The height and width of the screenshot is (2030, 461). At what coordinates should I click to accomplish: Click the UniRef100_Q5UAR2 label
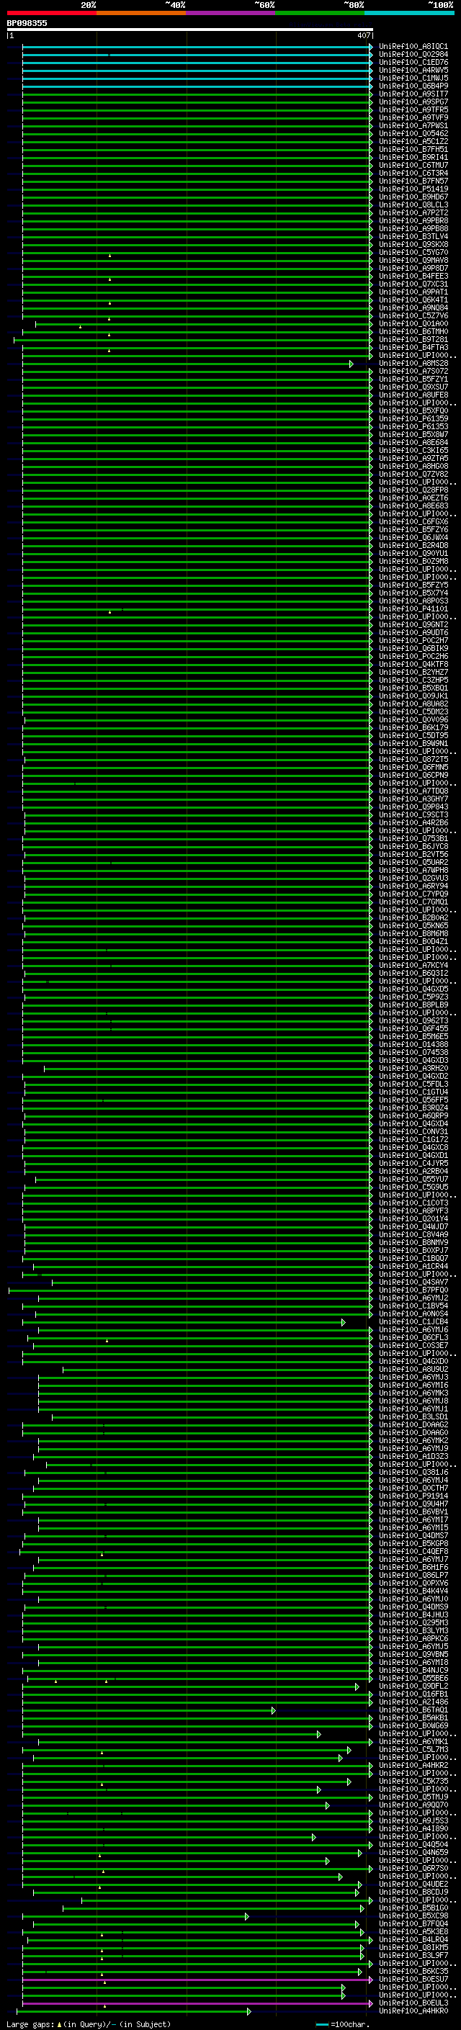413,862
